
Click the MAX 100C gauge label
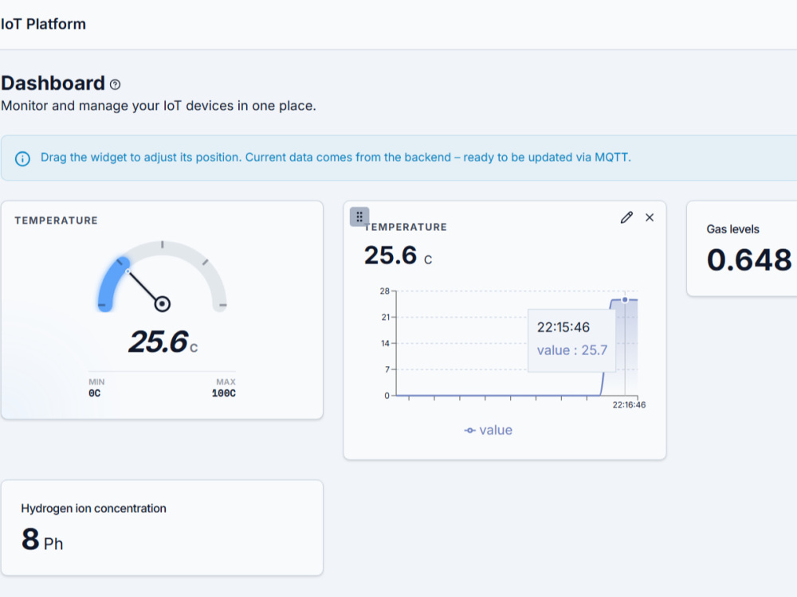coord(224,388)
